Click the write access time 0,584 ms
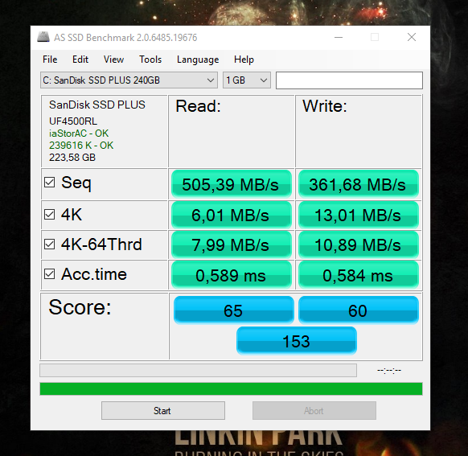Image resolution: width=468 pixels, height=456 pixels. tap(359, 275)
